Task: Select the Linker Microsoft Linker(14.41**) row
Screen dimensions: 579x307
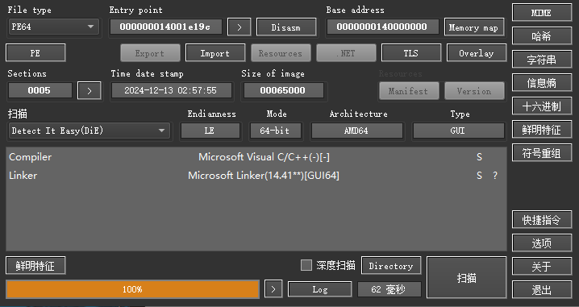Action: tap(256, 176)
